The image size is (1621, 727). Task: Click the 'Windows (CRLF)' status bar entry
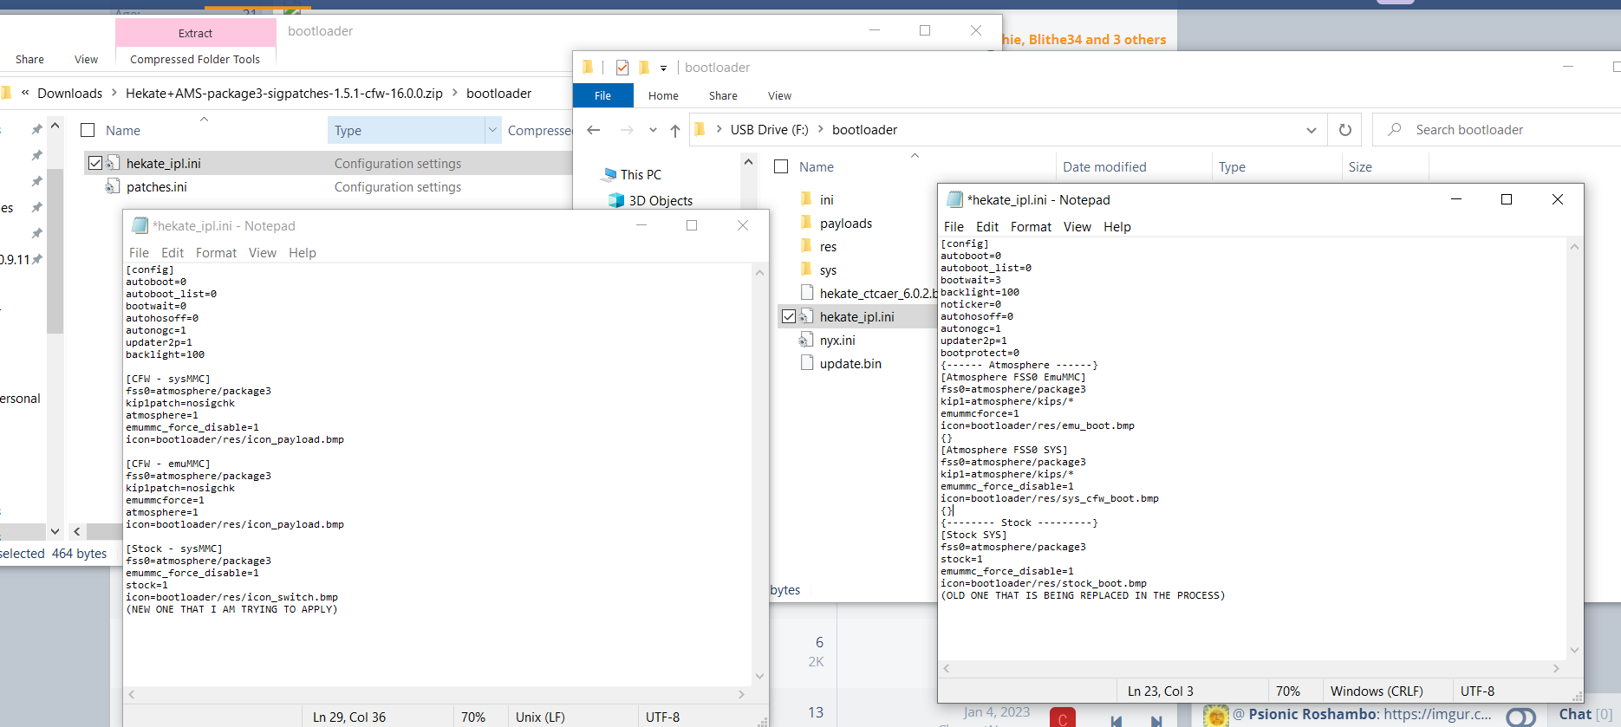click(x=1377, y=691)
